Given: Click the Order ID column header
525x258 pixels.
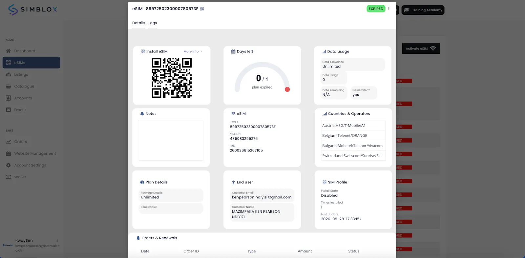Looking at the screenshot, I should [191, 251].
